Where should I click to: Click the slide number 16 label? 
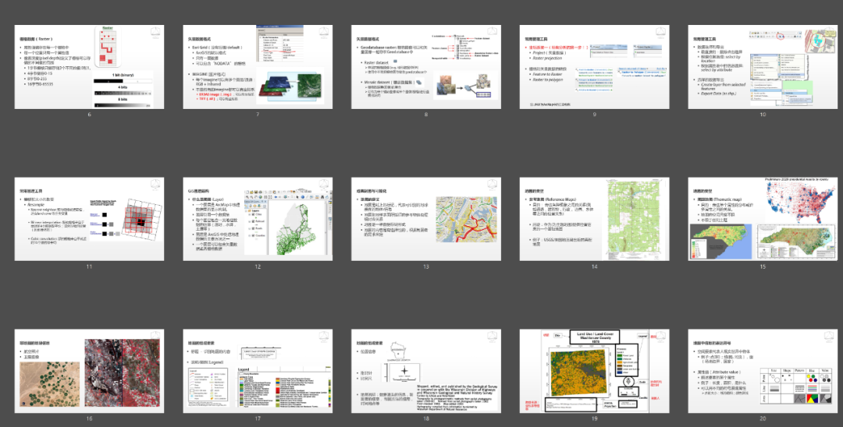tap(89, 418)
